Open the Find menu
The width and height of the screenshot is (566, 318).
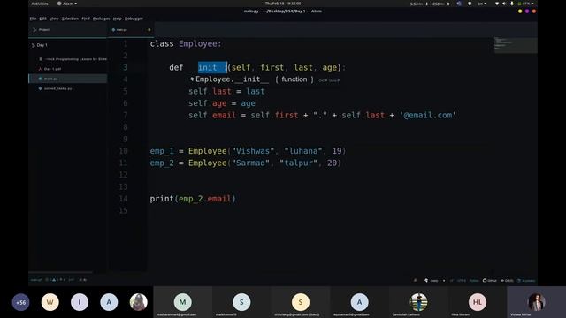86,19
